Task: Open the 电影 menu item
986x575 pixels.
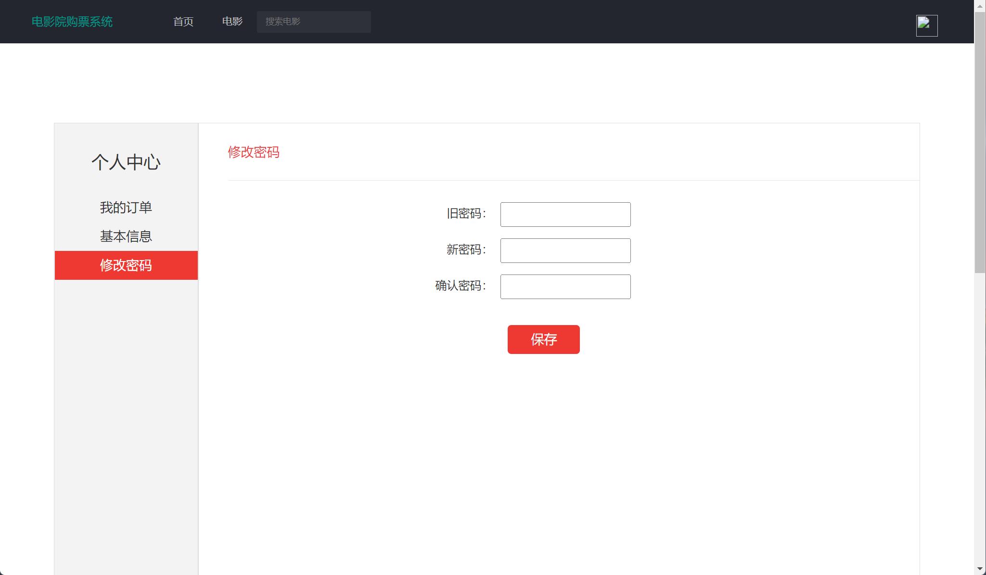Action: pyautogui.click(x=232, y=22)
